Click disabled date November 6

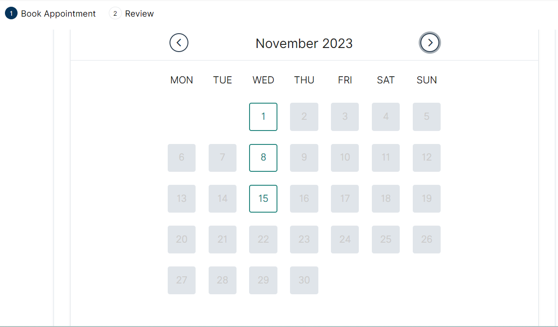[x=182, y=157]
